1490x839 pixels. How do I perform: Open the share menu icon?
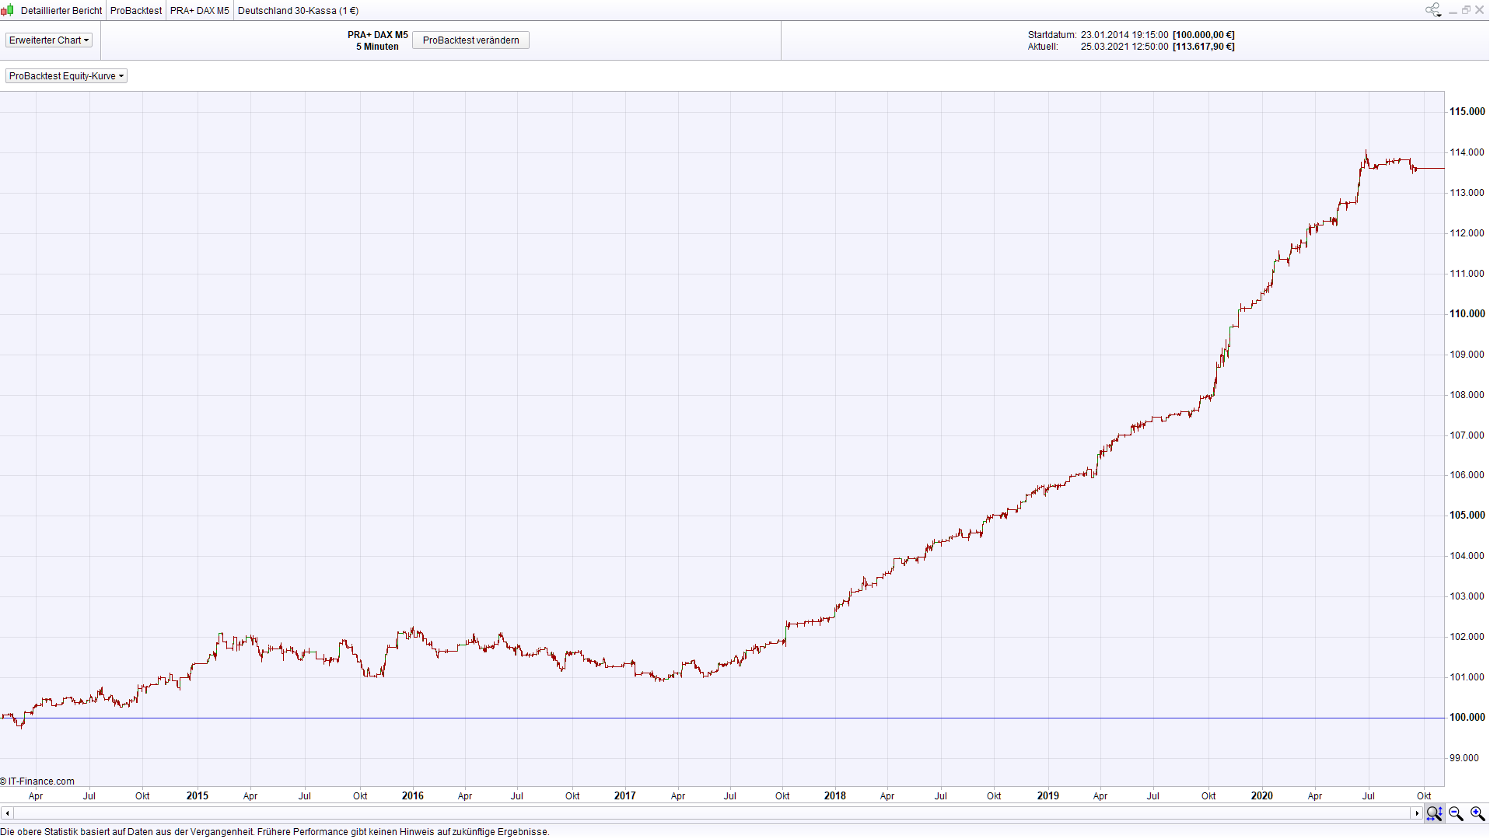click(x=1432, y=10)
